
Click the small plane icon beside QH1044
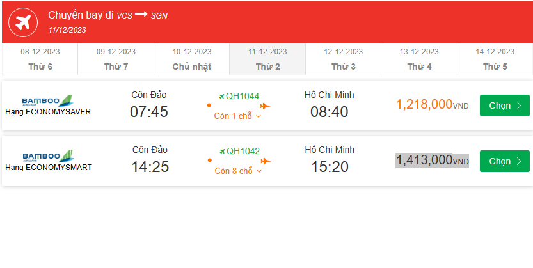click(221, 96)
